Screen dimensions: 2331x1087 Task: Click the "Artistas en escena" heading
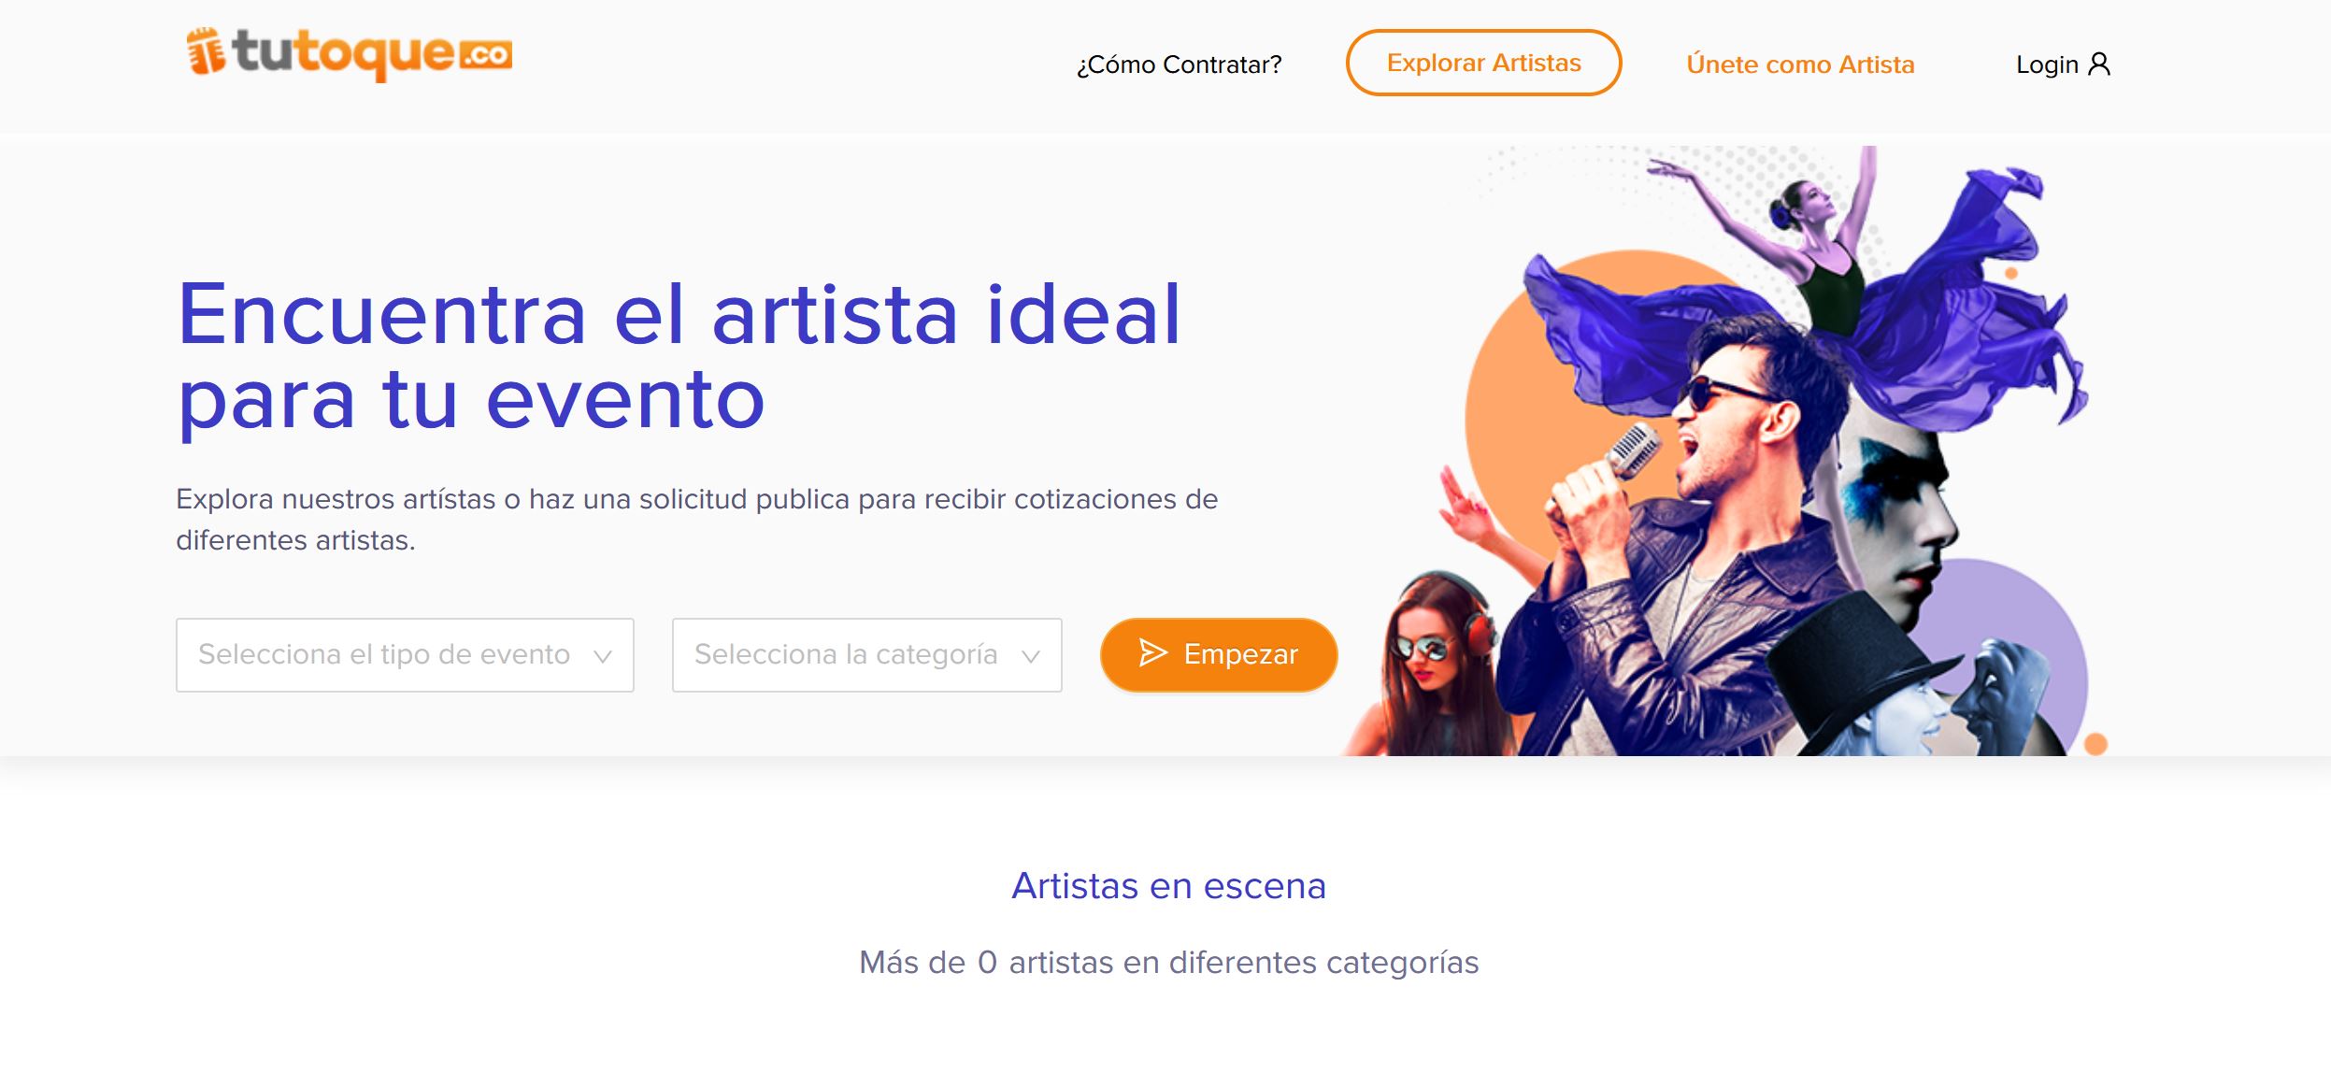[x=1168, y=885]
